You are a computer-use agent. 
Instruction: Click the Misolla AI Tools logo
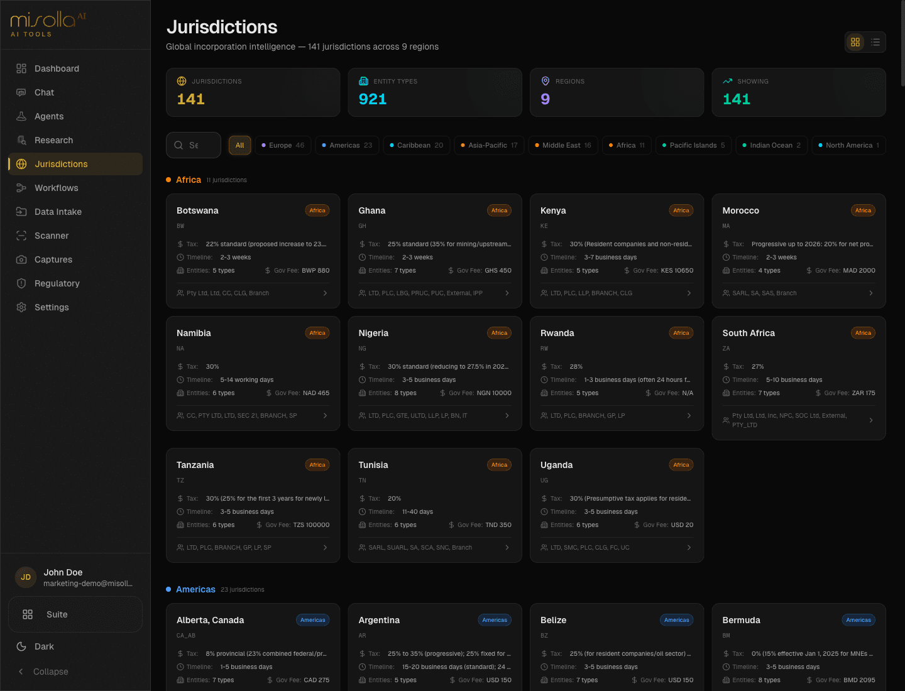[x=48, y=24]
